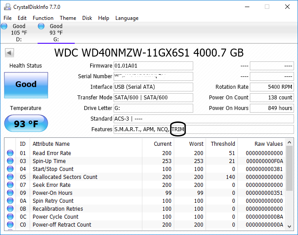Click the CrystalDiskInfo app icon in title bar
Image resolution: width=298 pixels, height=235 pixels.
(8, 7)
